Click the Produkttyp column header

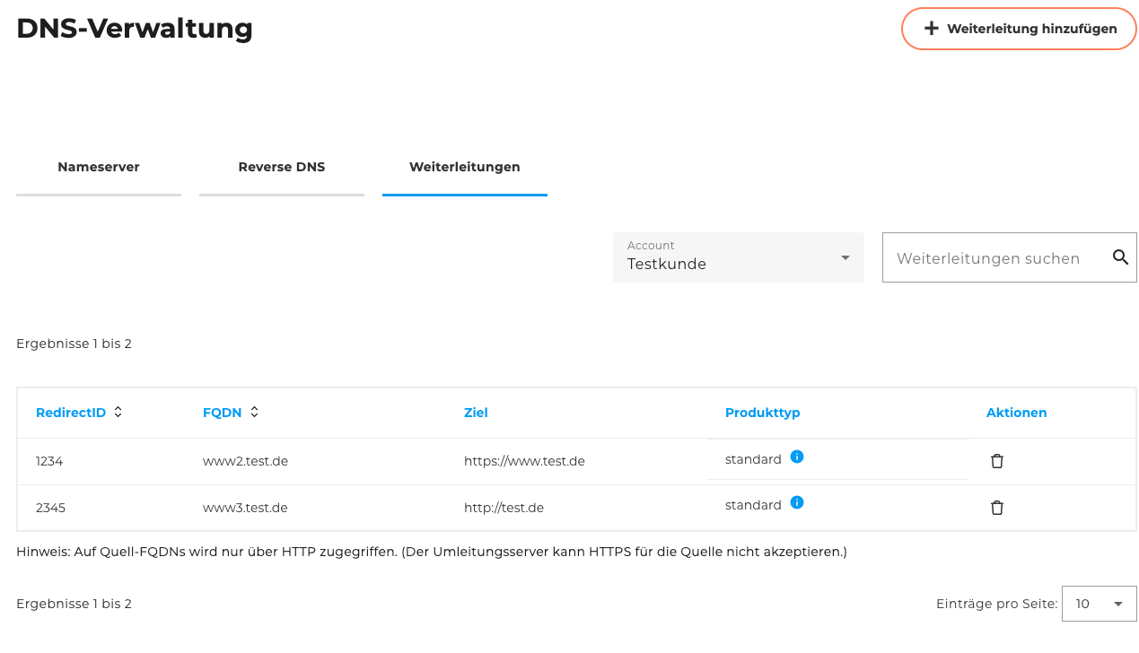[x=763, y=413]
